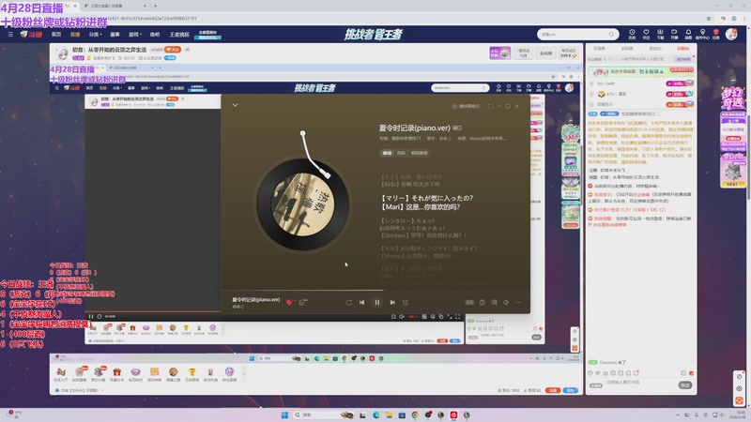Expand the 分类 category dropdown

(x=95, y=35)
